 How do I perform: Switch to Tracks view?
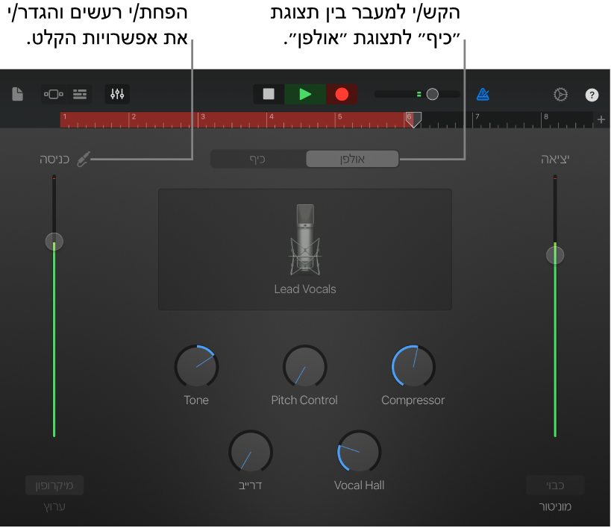click(x=79, y=94)
